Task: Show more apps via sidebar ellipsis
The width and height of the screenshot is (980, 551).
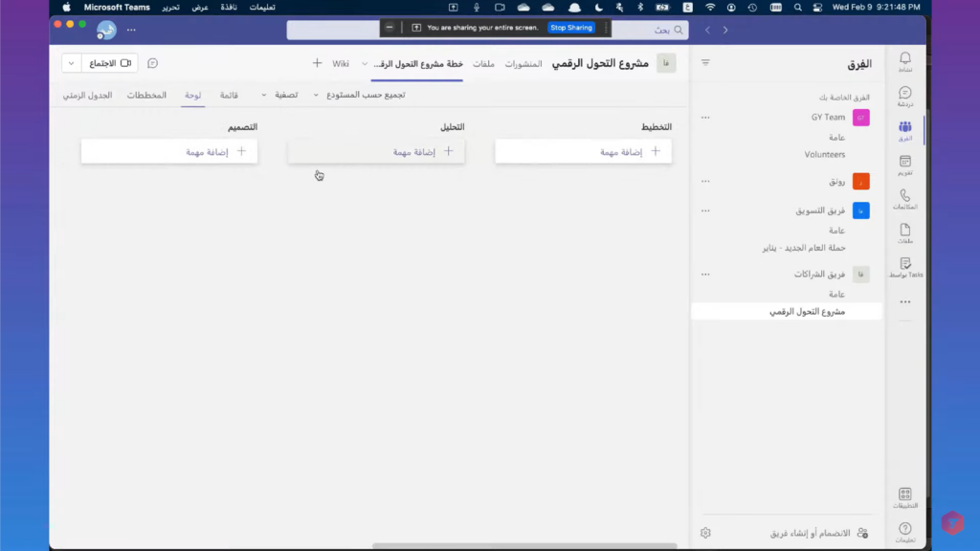Action: tap(905, 301)
